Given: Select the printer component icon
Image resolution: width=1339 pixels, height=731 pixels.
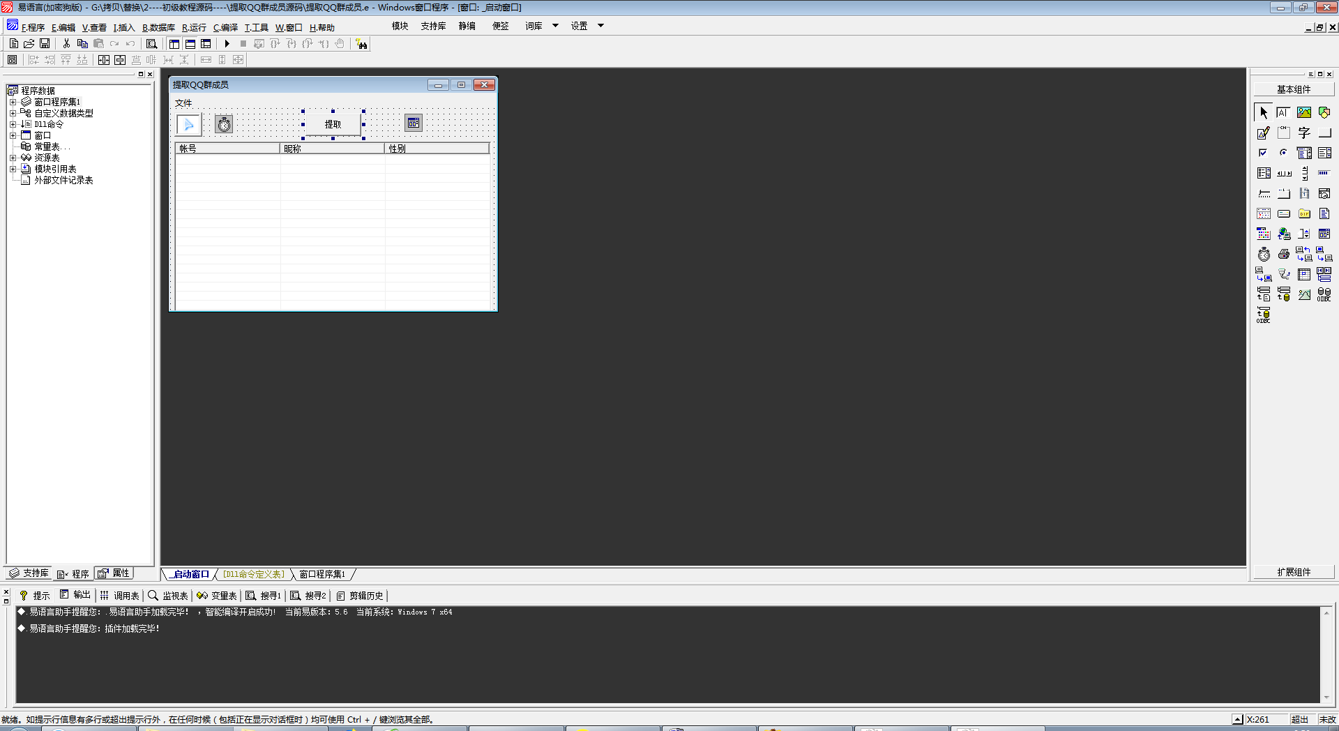Looking at the screenshot, I should (x=1284, y=255).
